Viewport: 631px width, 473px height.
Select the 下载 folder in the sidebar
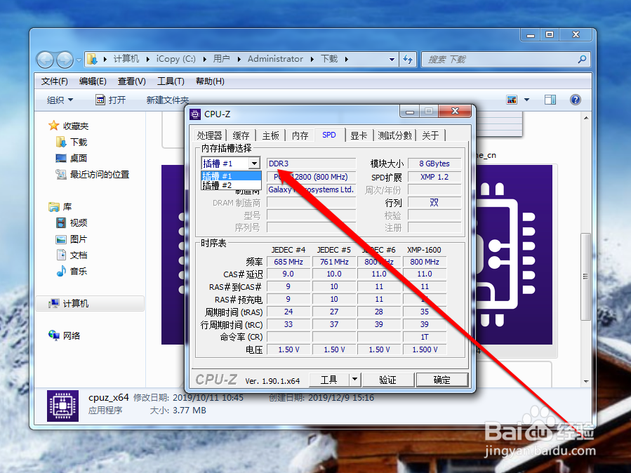coord(72,142)
